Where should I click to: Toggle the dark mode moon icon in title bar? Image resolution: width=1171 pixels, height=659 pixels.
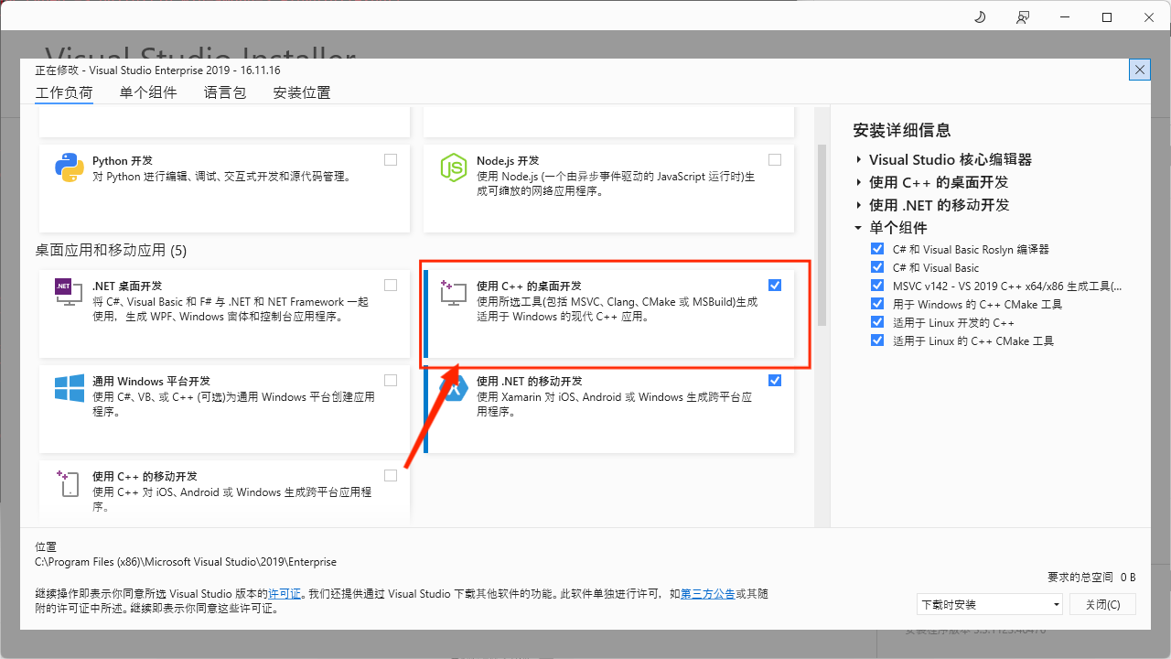[x=981, y=17]
